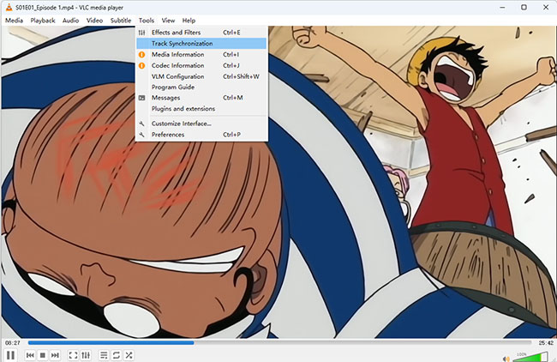Stop playback using the stop button
Image resolution: width=557 pixels, height=362 pixels.
(43, 355)
